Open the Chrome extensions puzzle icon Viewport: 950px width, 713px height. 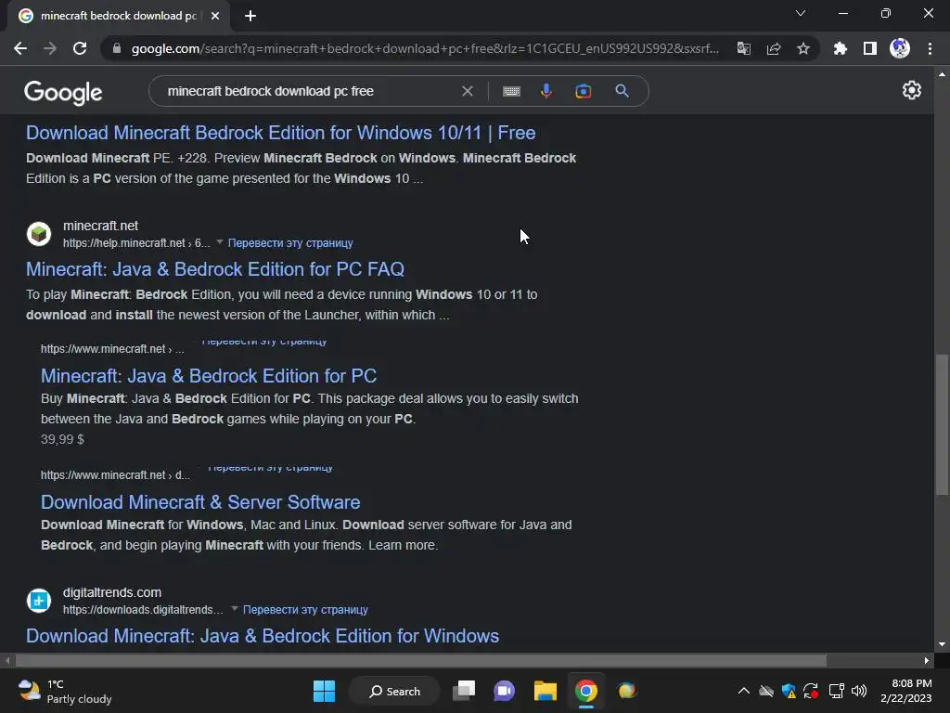[840, 48]
